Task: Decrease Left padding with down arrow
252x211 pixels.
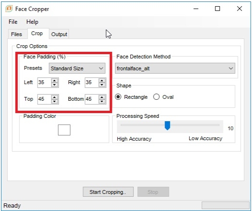Action: (55, 85)
